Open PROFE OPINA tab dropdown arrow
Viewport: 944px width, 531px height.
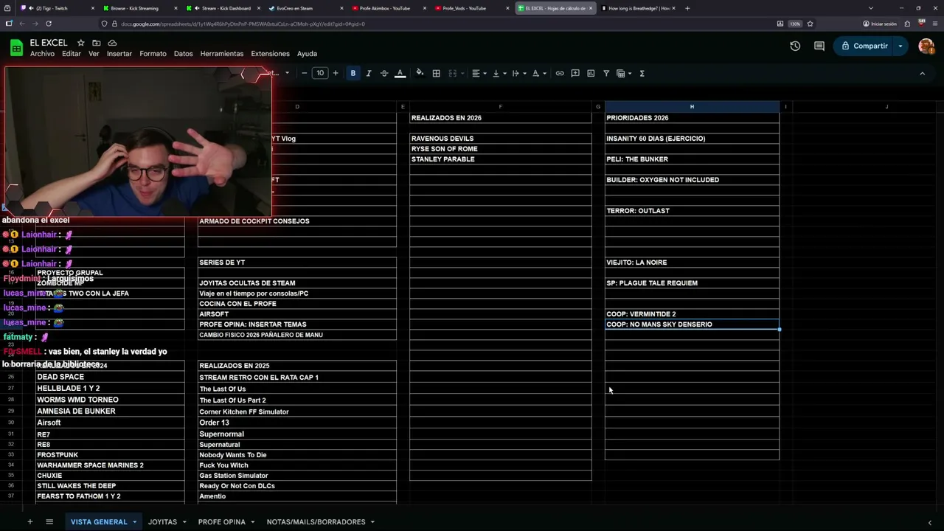pos(252,521)
